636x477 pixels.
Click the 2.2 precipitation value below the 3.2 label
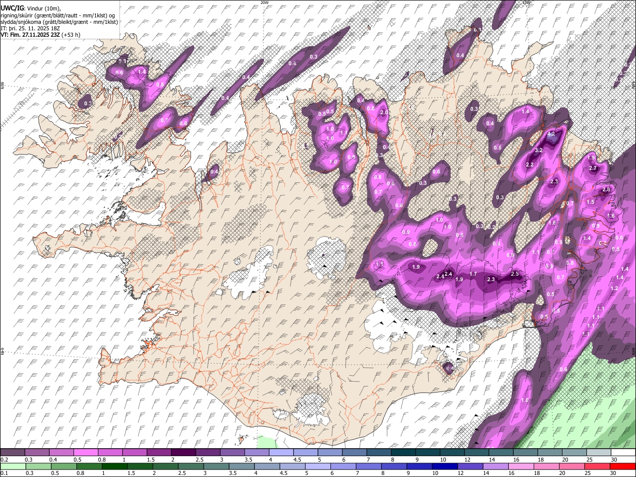click(530, 165)
